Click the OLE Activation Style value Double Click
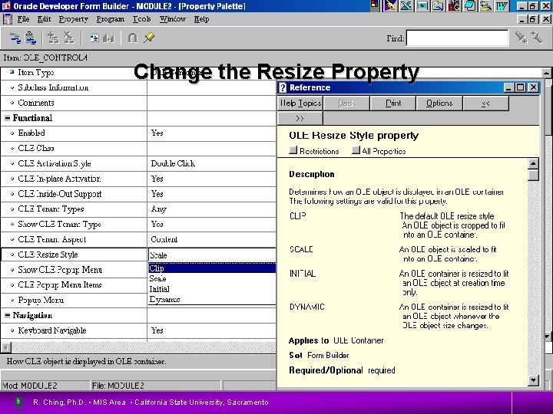 pyautogui.click(x=173, y=164)
